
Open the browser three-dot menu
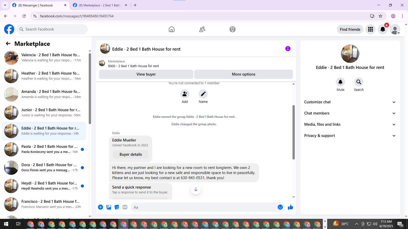(402, 16)
